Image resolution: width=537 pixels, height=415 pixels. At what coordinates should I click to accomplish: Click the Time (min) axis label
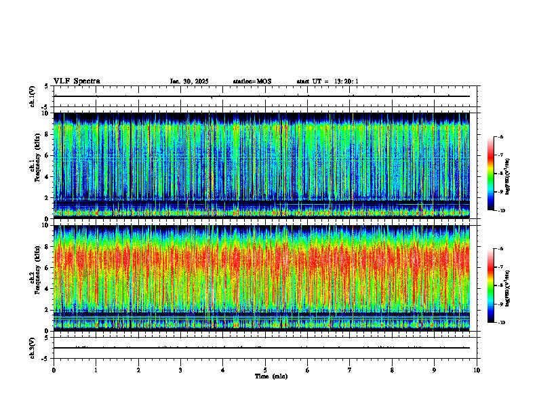point(271,376)
